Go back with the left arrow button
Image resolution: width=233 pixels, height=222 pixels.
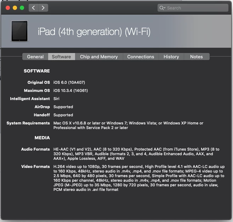pos(34,8)
